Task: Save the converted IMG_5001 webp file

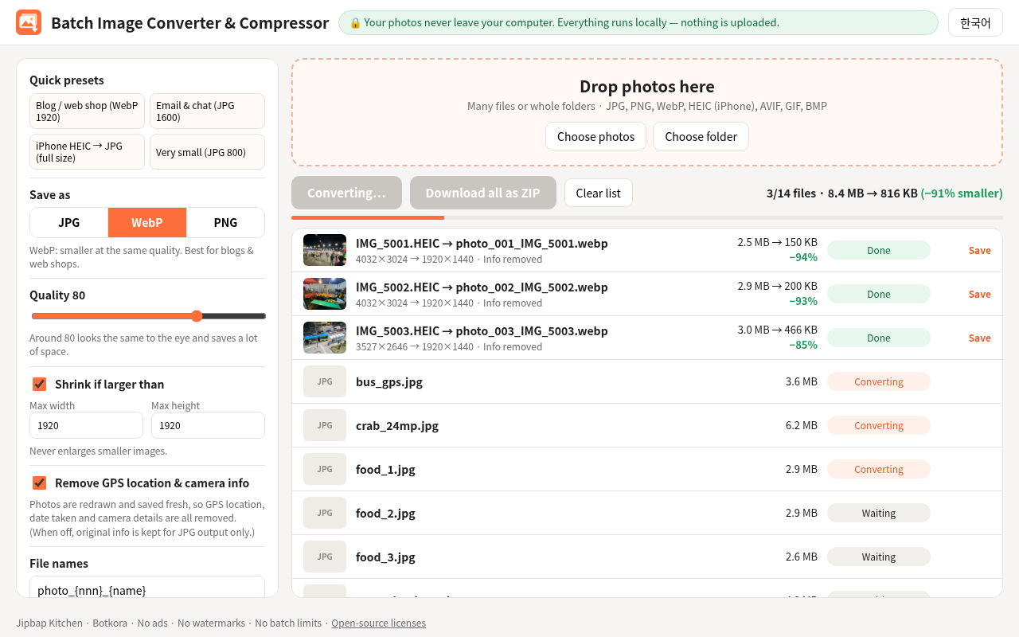Action: tap(980, 250)
